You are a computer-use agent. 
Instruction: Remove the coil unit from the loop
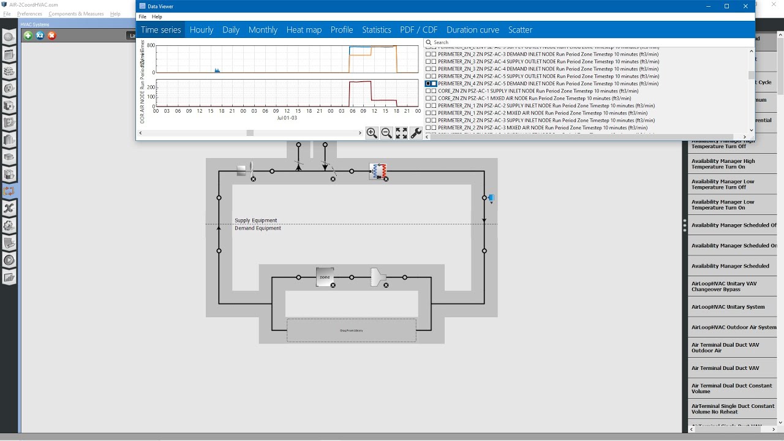click(386, 179)
